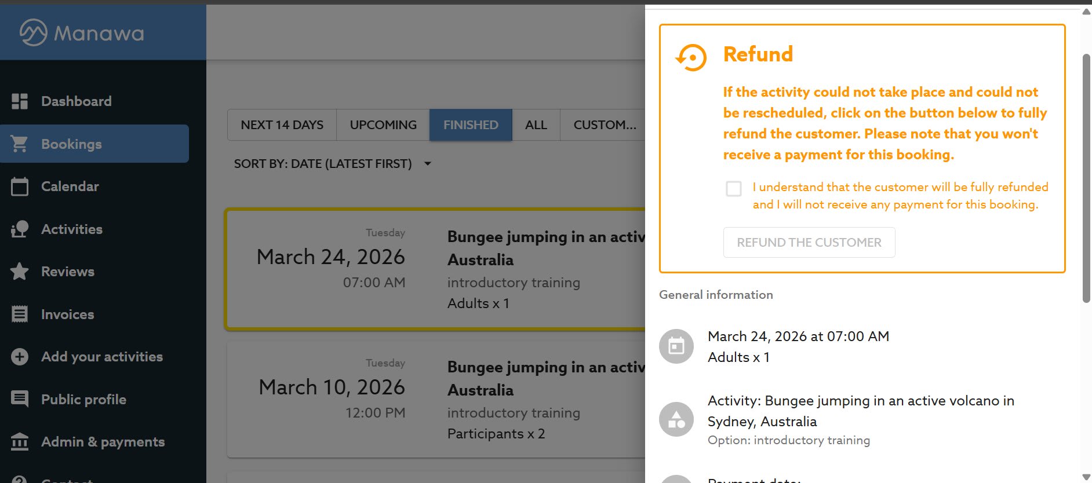Tick the full refund acknowledgement checkbox

click(734, 188)
